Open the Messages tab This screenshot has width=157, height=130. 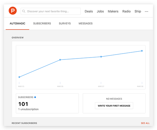[x=86, y=23]
